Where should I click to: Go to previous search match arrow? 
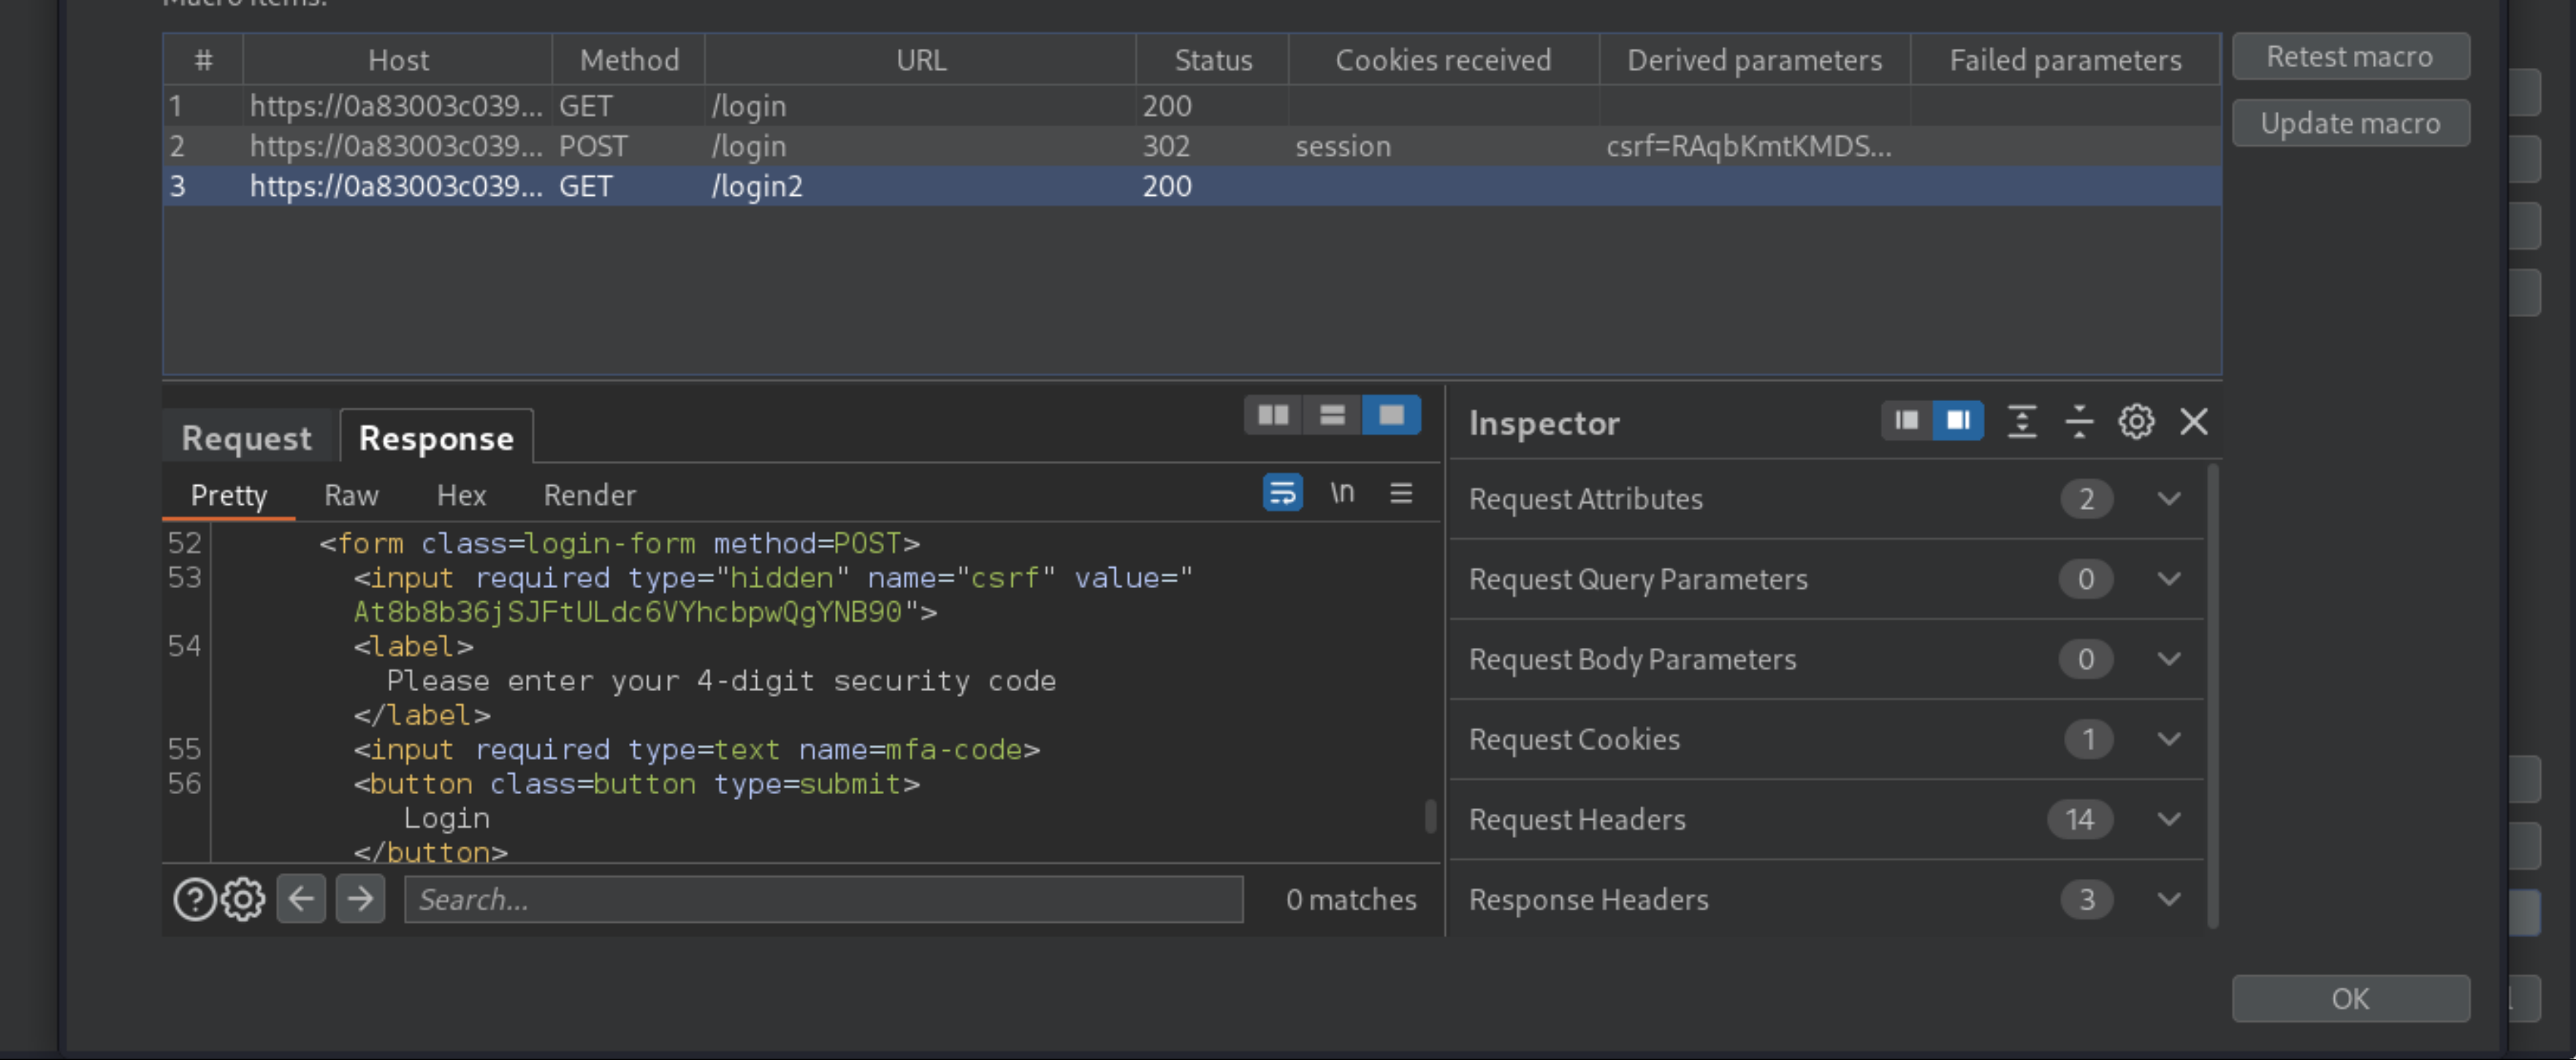click(301, 899)
